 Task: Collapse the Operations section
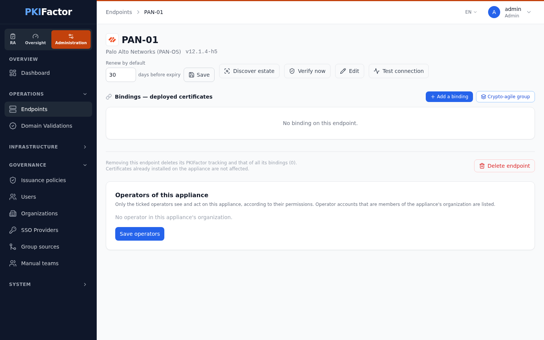[x=48, y=94]
